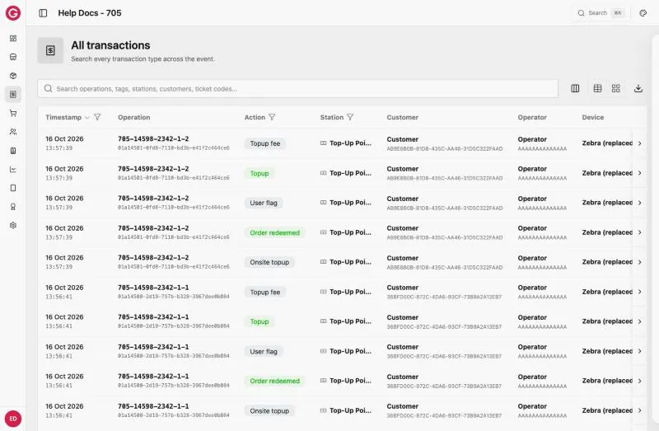Viewport: 659px width, 431px height.
Task: Open the award ribbon icon in sidebar
Action: 13,207
